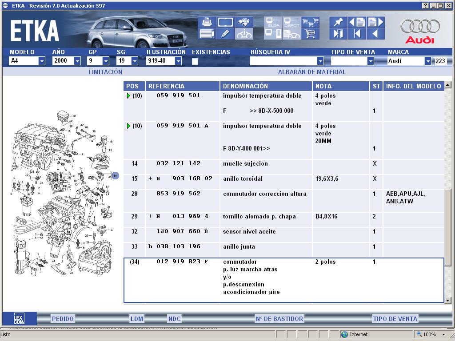This screenshot has width=455, height=341.
Task: Click green arrow marker of 059 919 501 A row
Action: tap(128, 126)
